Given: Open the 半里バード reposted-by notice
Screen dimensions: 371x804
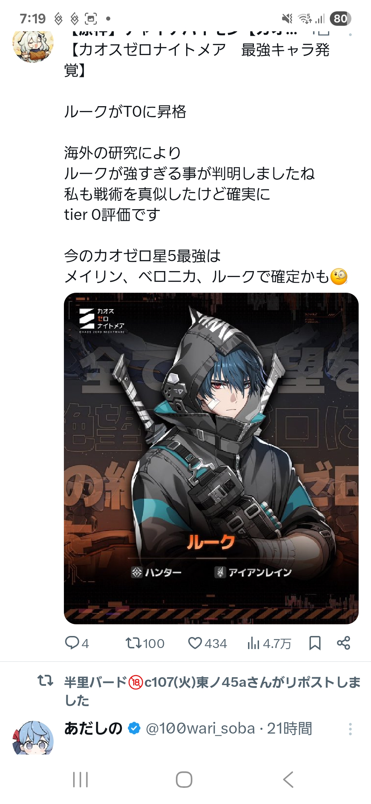Looking at the screenshot, I should tap(212, 691).
